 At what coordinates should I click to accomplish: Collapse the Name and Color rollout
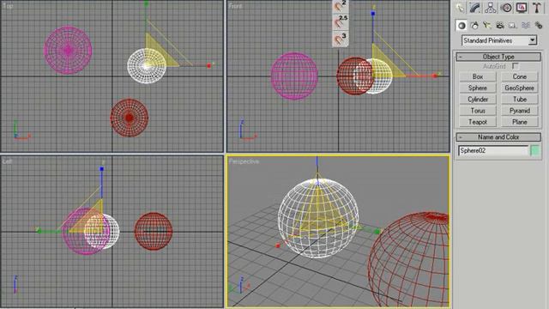[498, 137]
